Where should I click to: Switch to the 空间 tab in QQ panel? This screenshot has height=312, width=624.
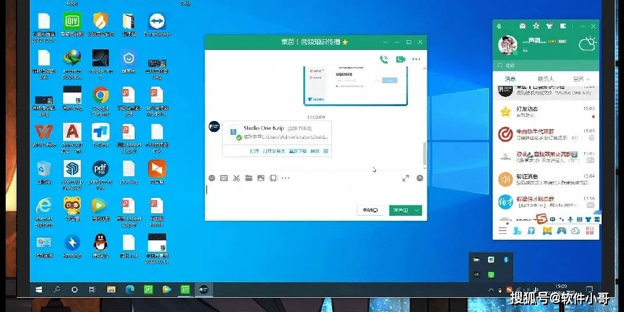click(x=578, y=79)
